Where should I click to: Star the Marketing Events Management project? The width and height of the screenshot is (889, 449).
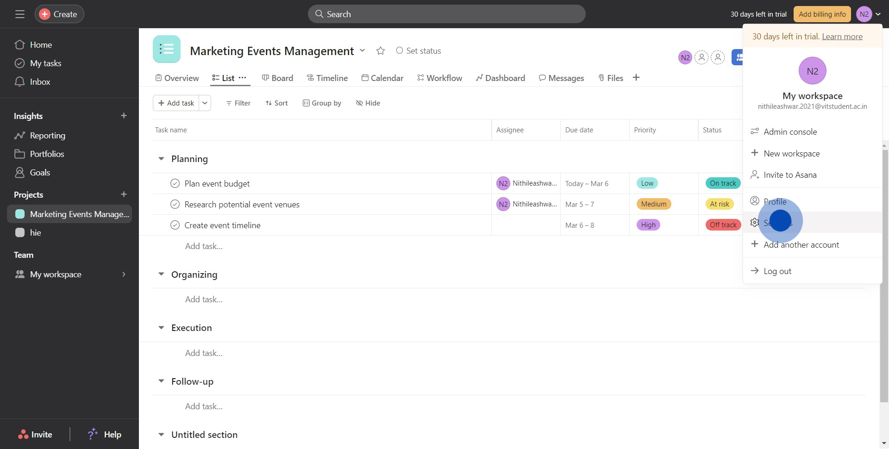click(x=381, y=51)
